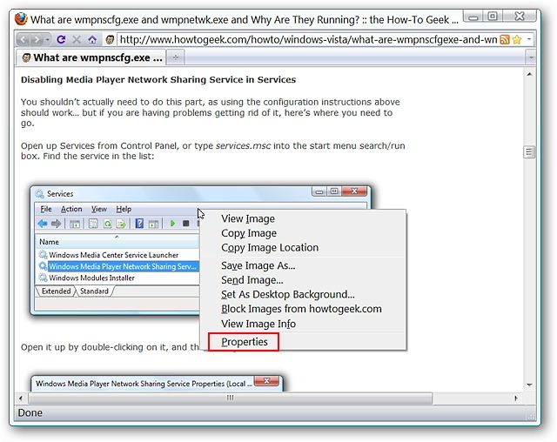This screenshot has height=442, width=557.
Task: Click gear icon beside Media Center Launcher
Action: (x=43, y=255)
